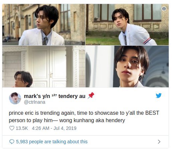The image size is (172, 150).
Task: Open "5,983 people are talking about this"
Action: coord(52,142)
